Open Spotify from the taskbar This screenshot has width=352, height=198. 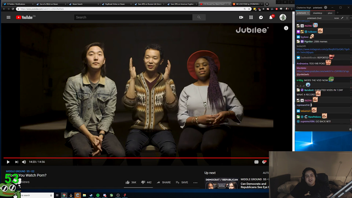98,195
